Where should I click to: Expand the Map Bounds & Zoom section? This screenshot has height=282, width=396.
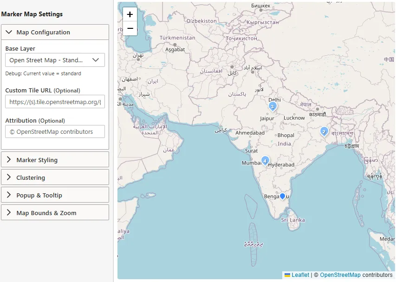pos(55,212)
